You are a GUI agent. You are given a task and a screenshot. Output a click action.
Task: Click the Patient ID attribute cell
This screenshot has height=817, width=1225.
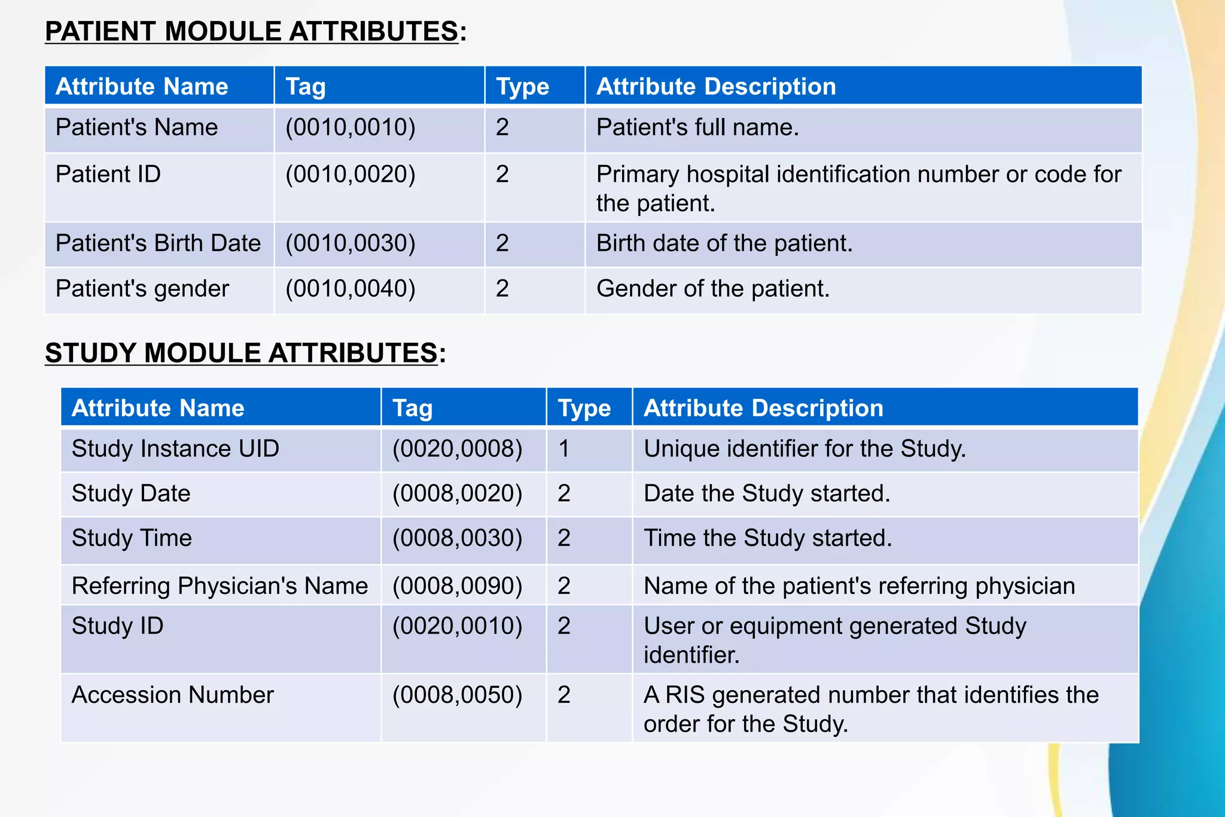(108, 174)
